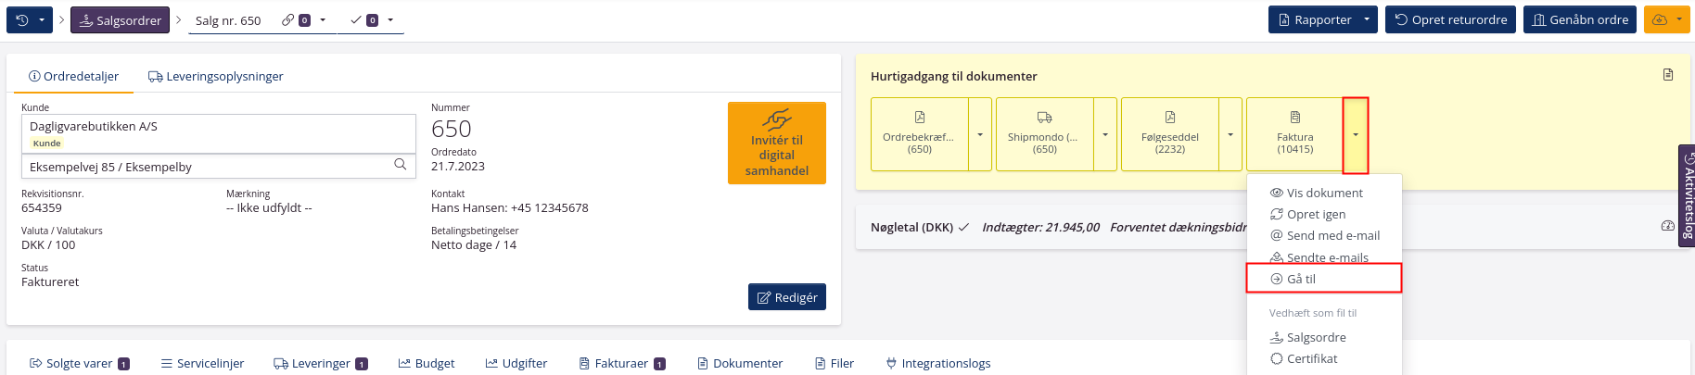This screenshot has height=375, width=1695.
Task: Click the Nøgletal (DKK) checkmark icon
Action: 963,227
